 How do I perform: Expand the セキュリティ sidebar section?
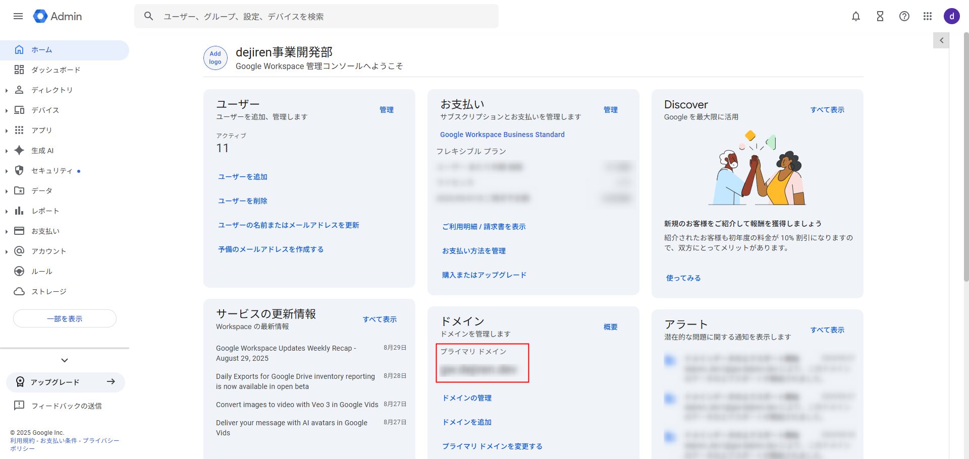tap(7, 171)
